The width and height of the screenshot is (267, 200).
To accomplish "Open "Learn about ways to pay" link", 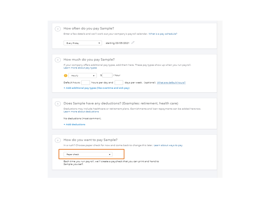I will [x=168, y=145].
